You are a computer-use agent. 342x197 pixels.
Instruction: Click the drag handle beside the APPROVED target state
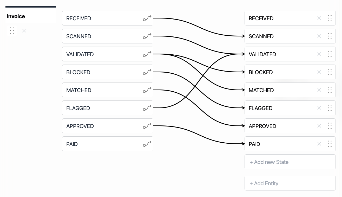pyautogui.click(x=330, y=126)
